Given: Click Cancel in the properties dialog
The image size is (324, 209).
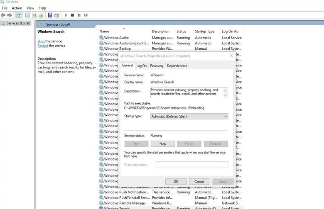Looking at the screenshot, I should [x=199, y=182].
